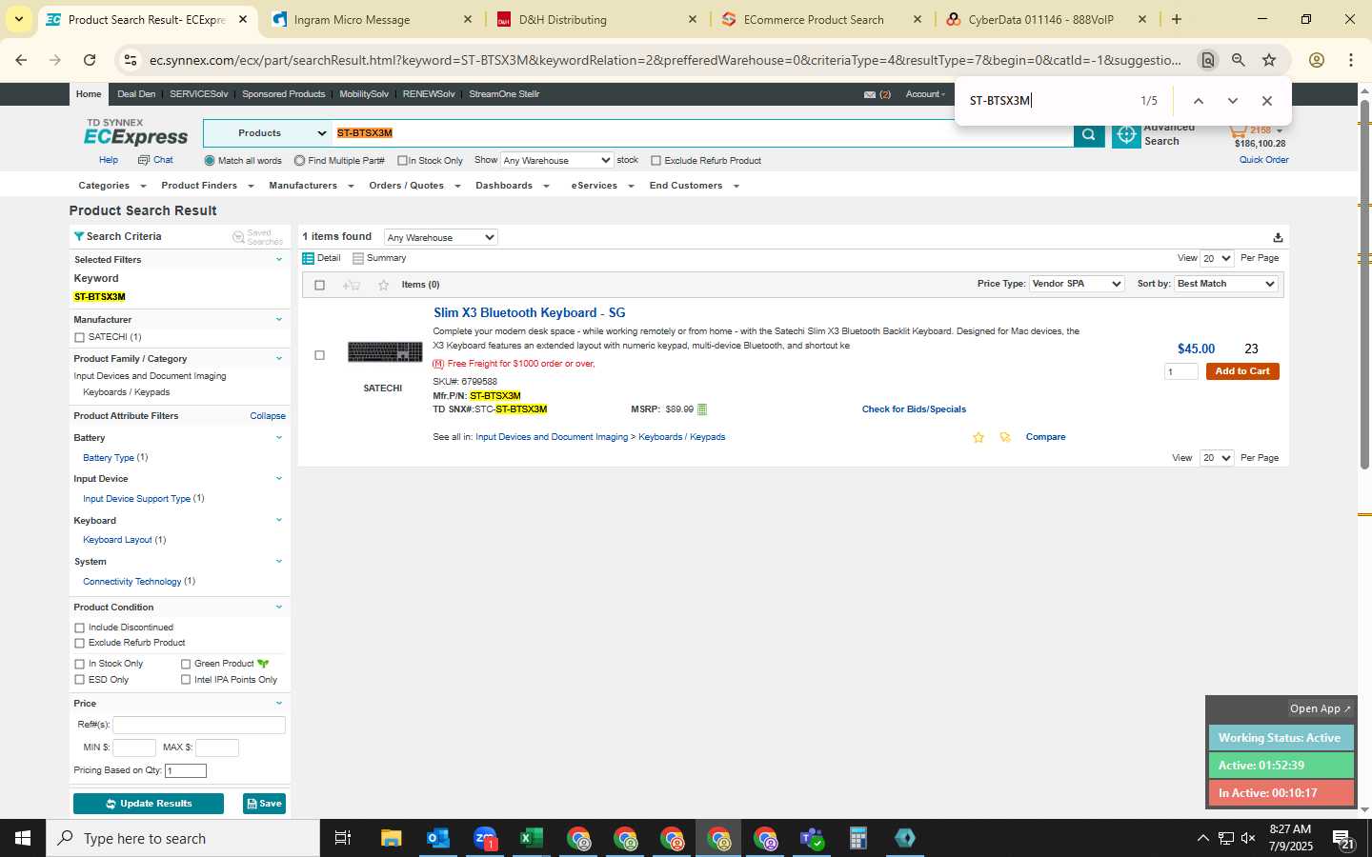
Task: Switch to Ingram Micro Message tab
Action: tap(371, 20)
